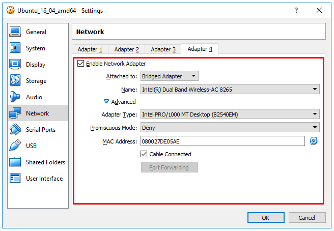Click into the MAC Address field
The width and height of the screenshot is (334, 231).
(222, 141)
